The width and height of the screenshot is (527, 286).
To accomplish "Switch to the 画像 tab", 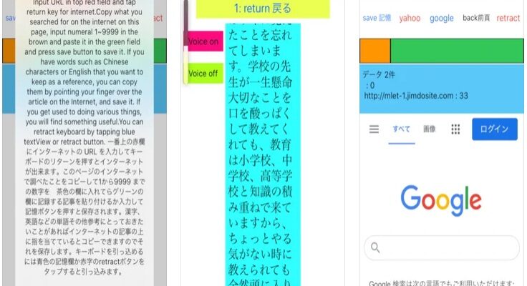I will (x=429, y=129).
